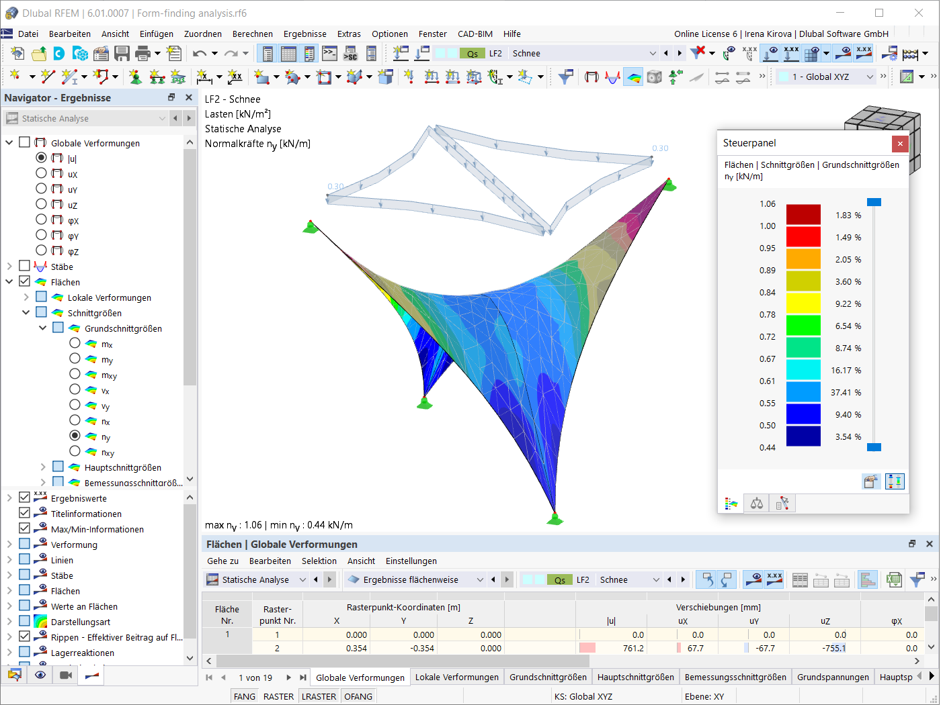941x705 pixels.
Task: Collapse the Globale Verformungen tree node
Action: pyautogui.click(x=9, y=142)
